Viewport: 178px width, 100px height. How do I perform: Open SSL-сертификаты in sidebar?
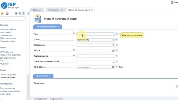pyautogui.click(x=8, y=58)
